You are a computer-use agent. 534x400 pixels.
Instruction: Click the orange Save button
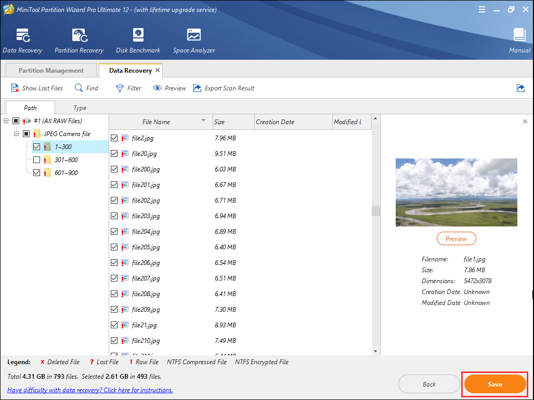coord(494,384)
